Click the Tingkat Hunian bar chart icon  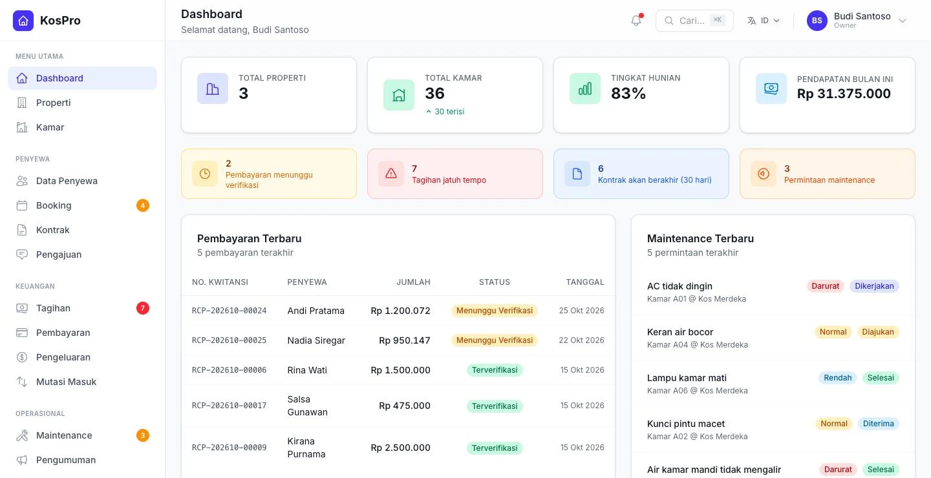585,88
